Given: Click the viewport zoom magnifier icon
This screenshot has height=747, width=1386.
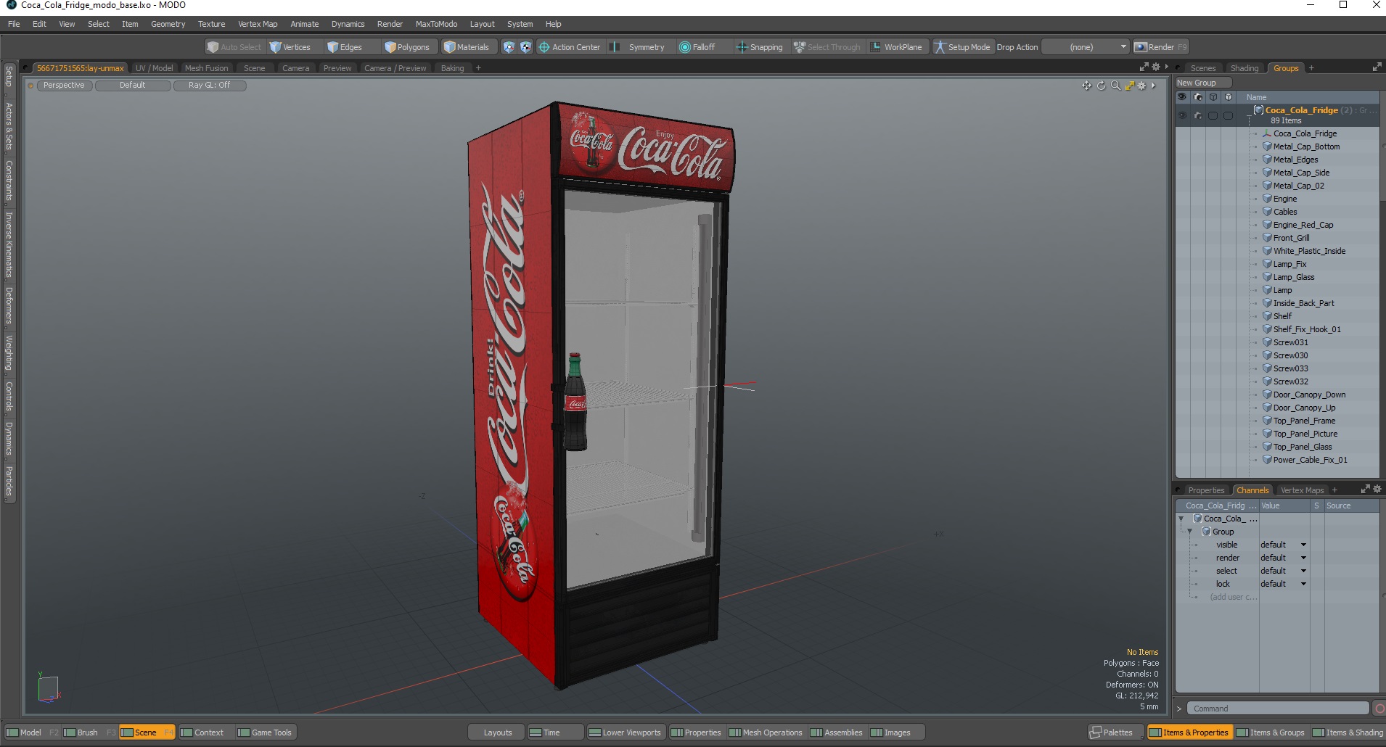Looking at the screenshot, I should (x=1115, y=86).
